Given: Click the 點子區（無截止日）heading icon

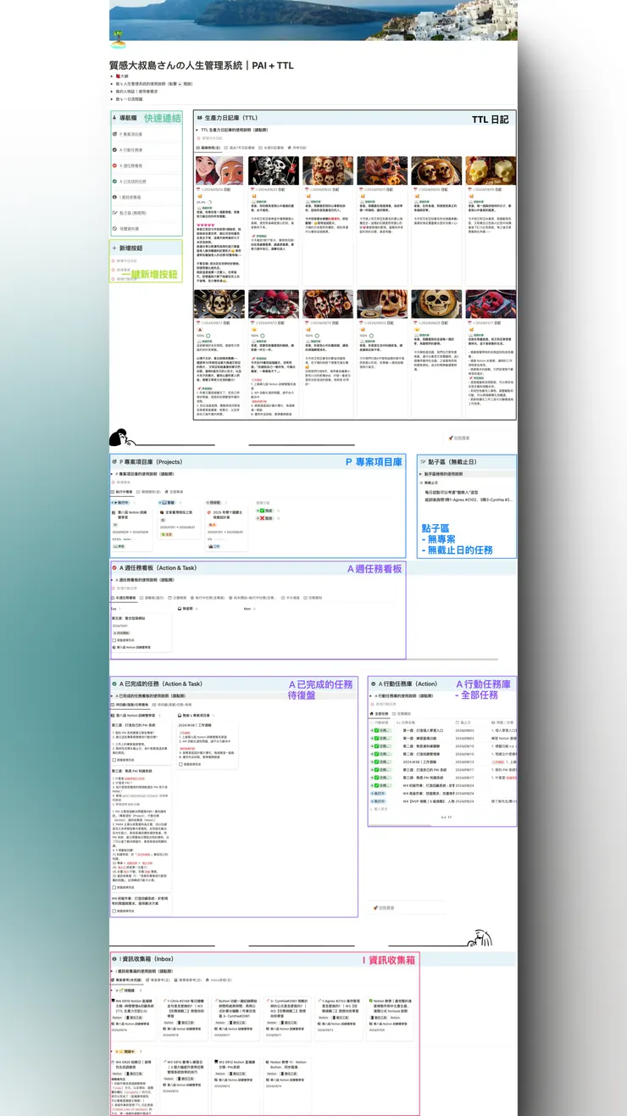Looking at the screenshot, I should click(421, 462).
